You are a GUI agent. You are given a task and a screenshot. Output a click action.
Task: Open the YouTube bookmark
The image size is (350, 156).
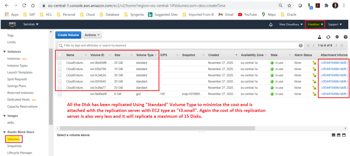pyautogui.click(x=247, y=14)
